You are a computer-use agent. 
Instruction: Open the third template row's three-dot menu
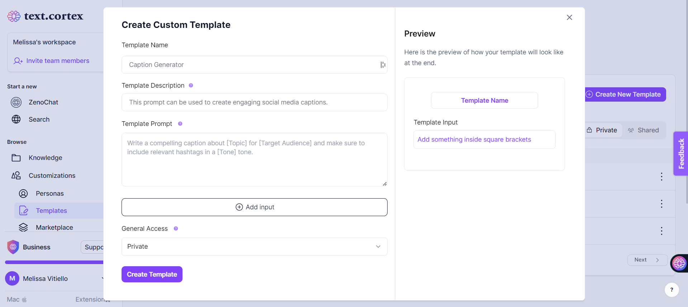661,231
